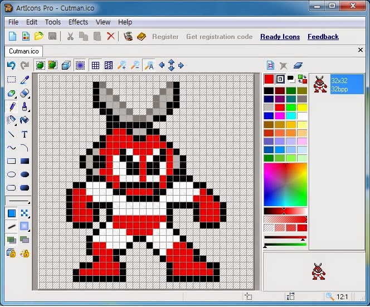Select the filled rounded rectangle tool
370x307 pixels.
tap(25, 188)
